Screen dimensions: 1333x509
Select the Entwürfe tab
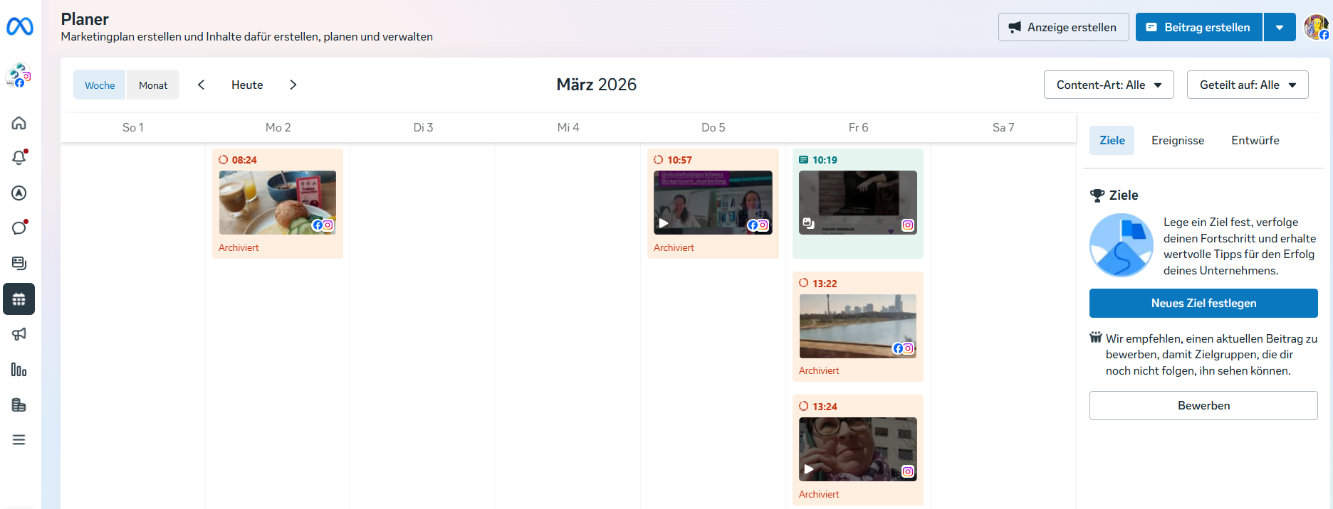pyautogui.click(x=1255, y=141)
